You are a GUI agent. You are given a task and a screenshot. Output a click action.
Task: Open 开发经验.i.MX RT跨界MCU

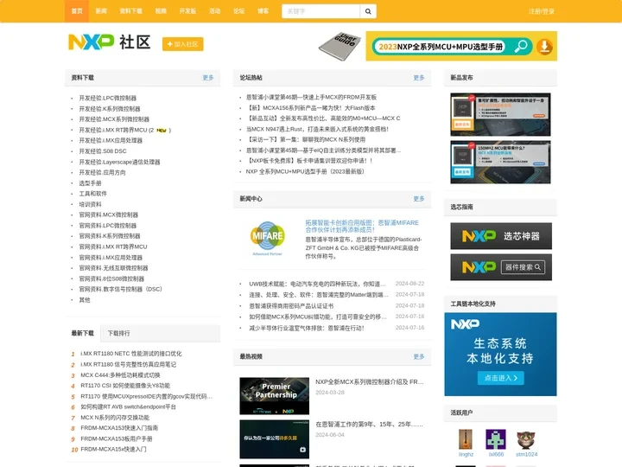117,130
